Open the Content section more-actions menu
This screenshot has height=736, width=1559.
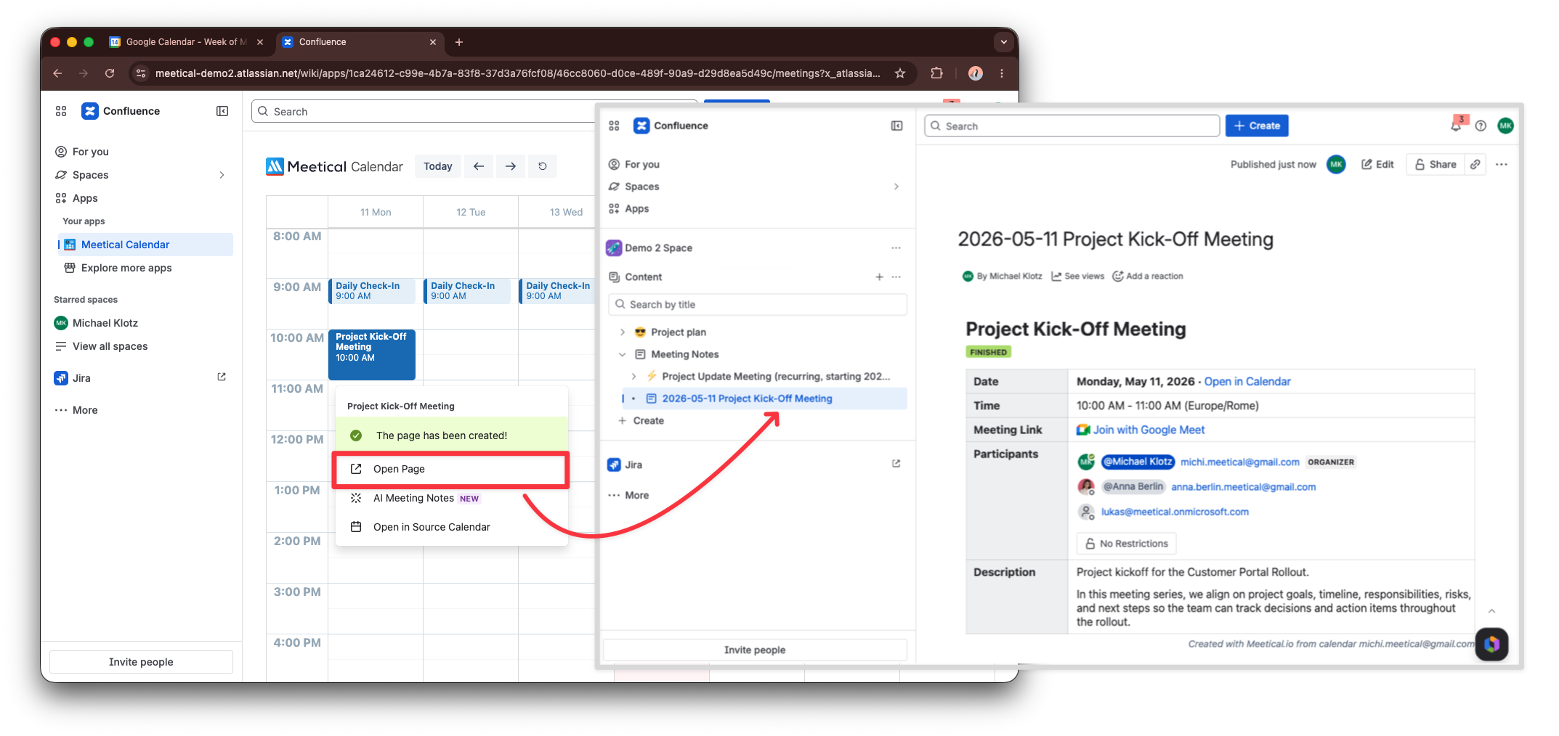[896, 277]
